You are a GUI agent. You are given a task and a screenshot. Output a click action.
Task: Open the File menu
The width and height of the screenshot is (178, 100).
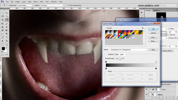point(7,2)
